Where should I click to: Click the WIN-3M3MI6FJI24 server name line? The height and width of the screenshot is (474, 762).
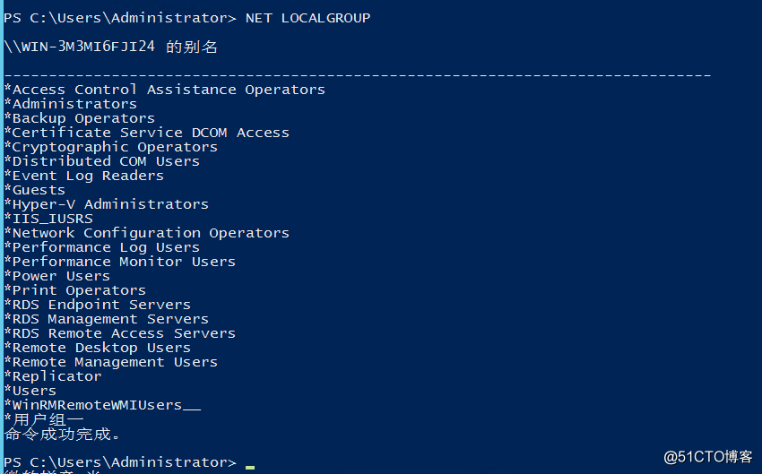point(110,47)
